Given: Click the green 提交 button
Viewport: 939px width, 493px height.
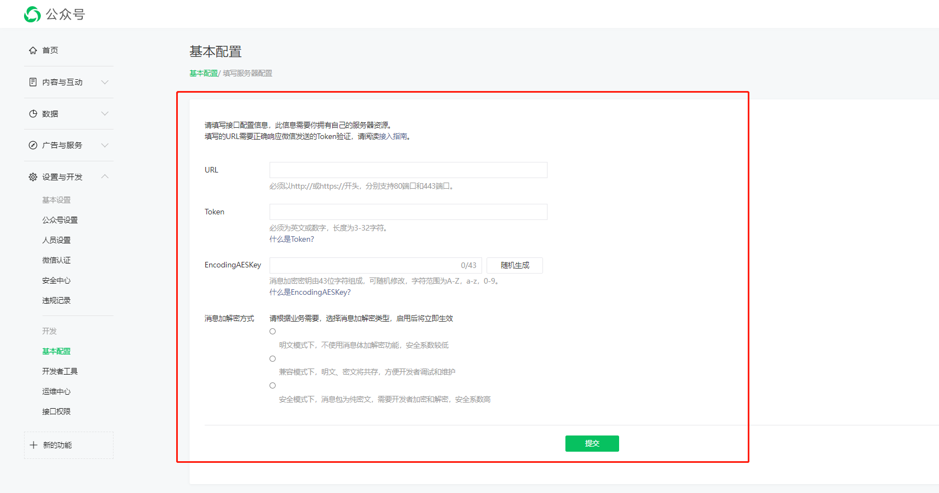Looking at the screenshot, I should tap(592, 443).
